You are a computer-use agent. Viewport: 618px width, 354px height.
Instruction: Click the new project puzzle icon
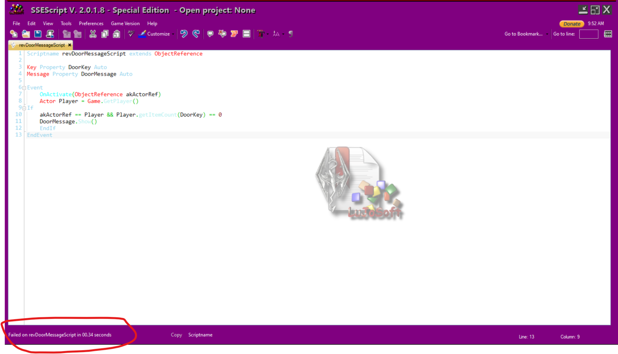click(67, 34)
